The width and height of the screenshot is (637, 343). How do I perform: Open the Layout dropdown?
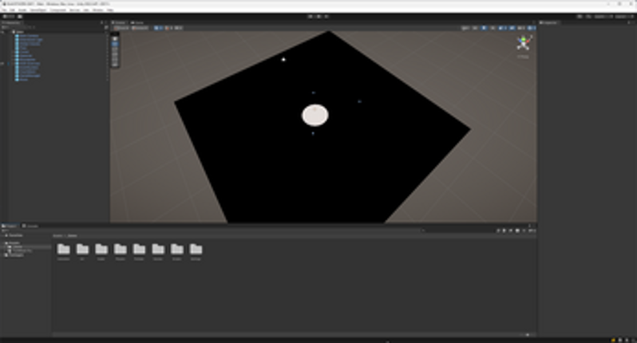(623, 17)
